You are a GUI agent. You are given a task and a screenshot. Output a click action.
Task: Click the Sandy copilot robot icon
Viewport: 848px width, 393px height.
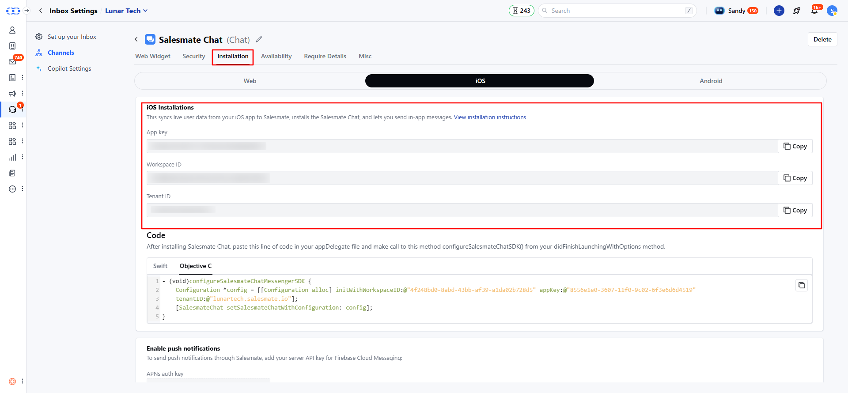[x=719, y=11]
